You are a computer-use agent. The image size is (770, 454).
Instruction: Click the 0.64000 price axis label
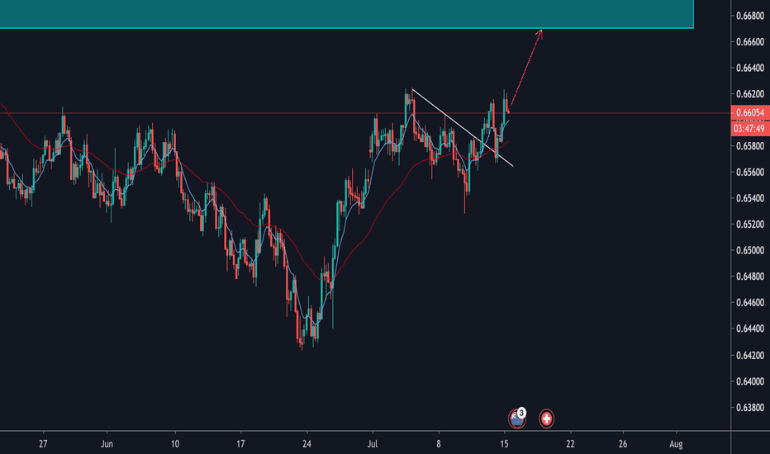(x=750, y=381)
